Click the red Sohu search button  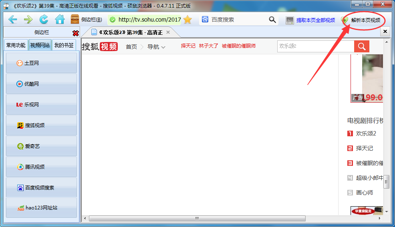361,46
